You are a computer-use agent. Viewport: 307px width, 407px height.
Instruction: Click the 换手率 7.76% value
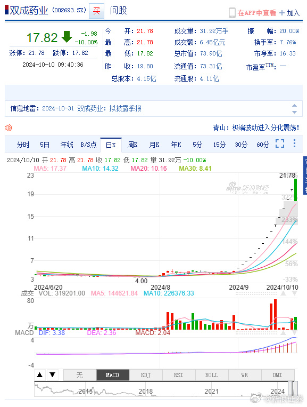point(288,42)
